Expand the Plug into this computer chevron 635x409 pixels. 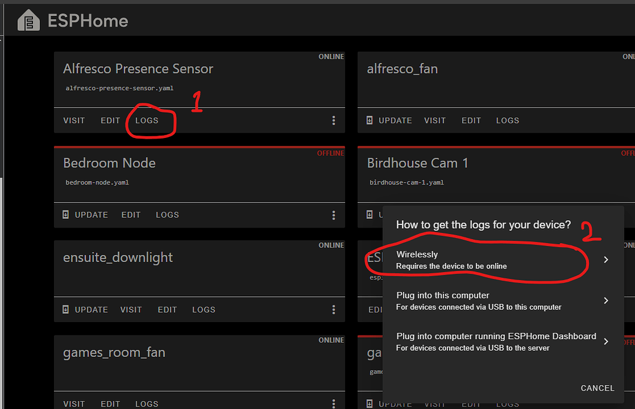coord(606,300)
